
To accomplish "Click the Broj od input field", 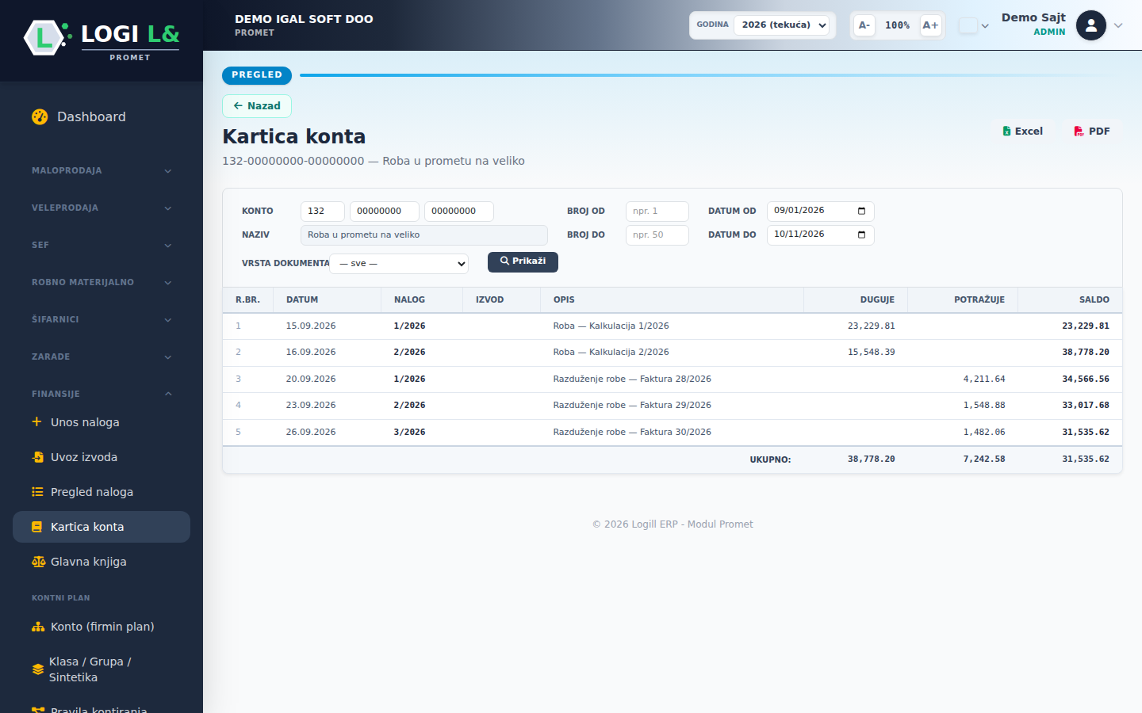I will click(x=657, y=212).
